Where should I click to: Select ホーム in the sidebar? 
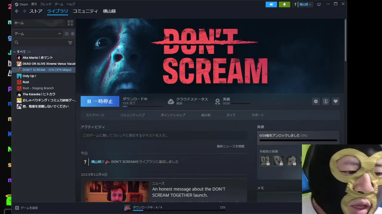[39, 23]
